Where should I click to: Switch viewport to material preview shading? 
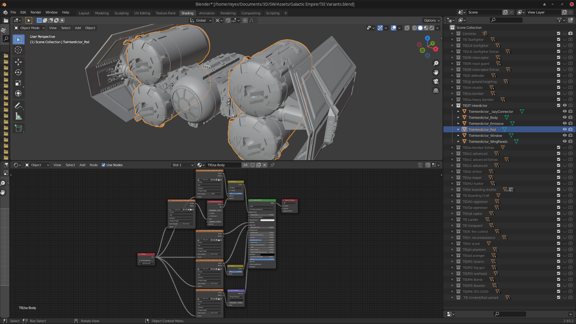click(x=426, y=28)
